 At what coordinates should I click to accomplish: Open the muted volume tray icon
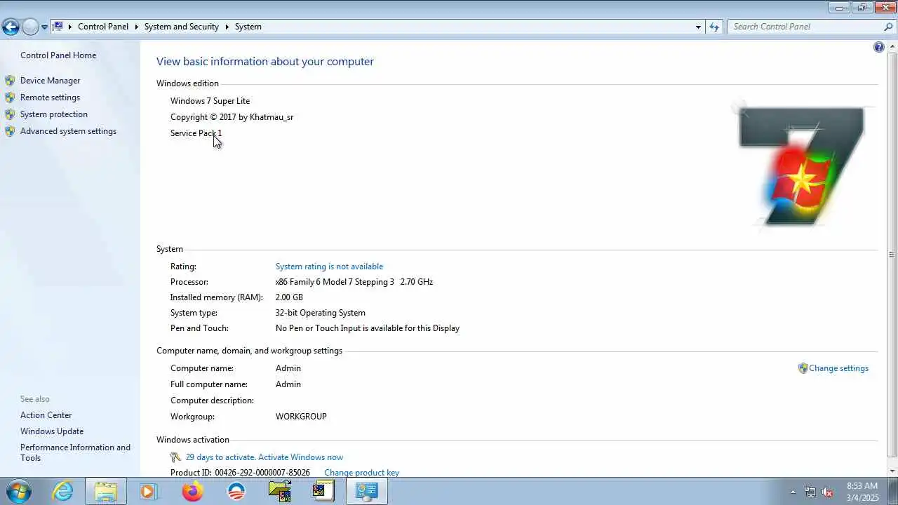(827, 492)
